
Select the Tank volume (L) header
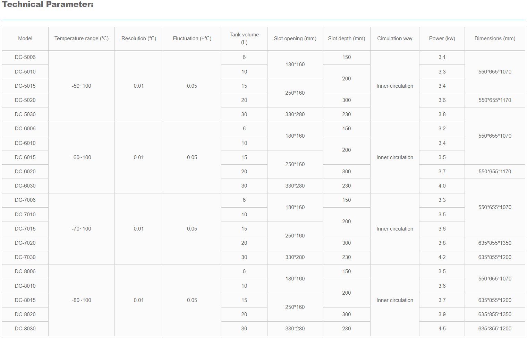[x=244, y=38]
